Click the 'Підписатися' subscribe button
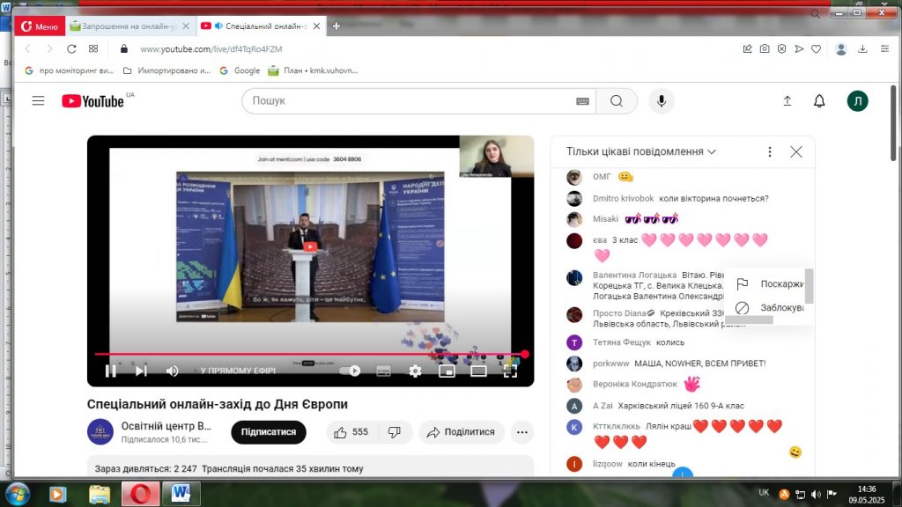Image resolution: width=902 pixels, height=507 pixels. (x=268, y=432)
